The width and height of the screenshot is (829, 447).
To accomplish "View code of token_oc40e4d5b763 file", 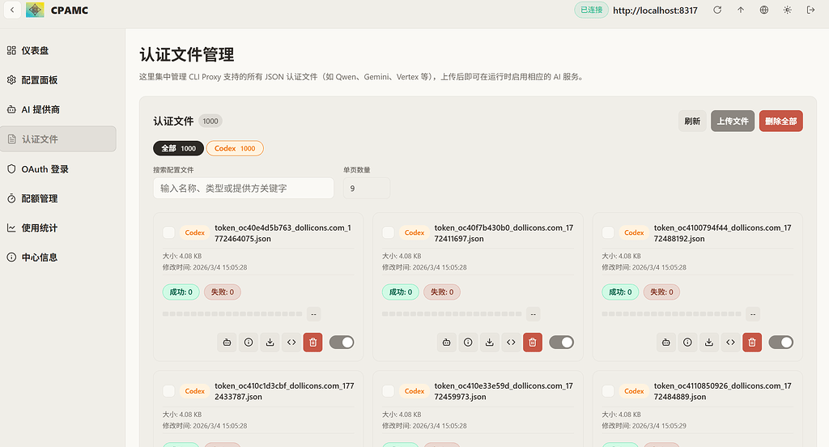I will tap(291, 343).
